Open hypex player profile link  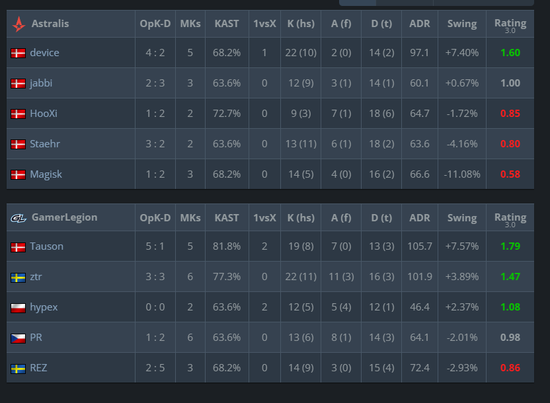44,307
